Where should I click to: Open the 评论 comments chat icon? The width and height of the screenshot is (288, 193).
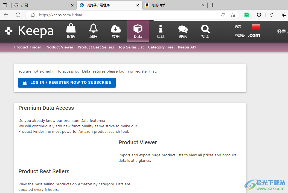coord(183,31)
